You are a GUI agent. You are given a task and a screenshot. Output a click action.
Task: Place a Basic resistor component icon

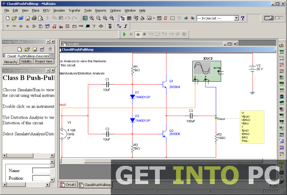[x=14, y=26]
